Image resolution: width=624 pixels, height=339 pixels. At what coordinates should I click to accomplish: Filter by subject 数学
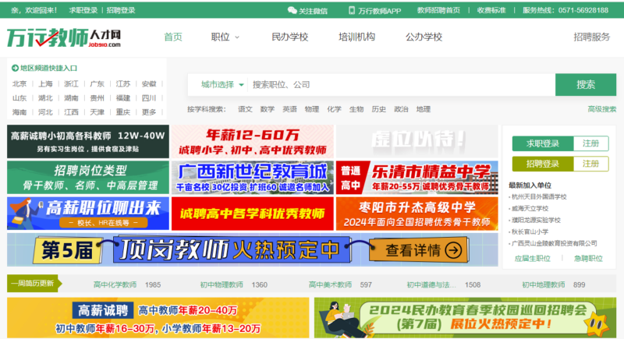[x=267, y=109]
